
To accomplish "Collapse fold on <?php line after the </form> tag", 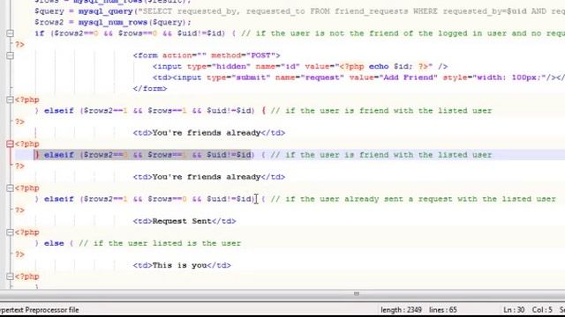I will [10, 100].
